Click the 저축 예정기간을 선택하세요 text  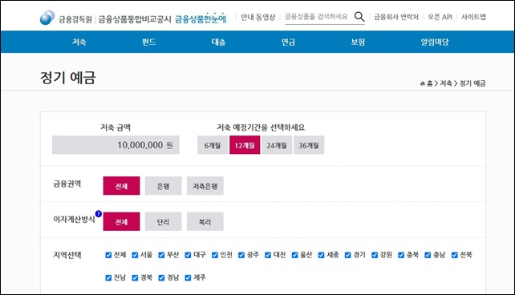click(x=261, y=127)
